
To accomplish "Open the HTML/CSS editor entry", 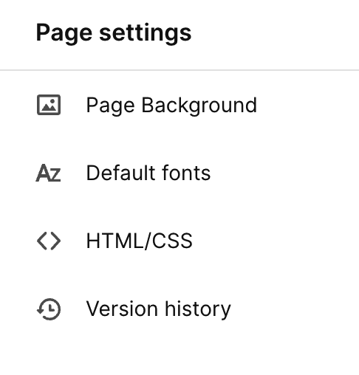I will [x=139, y=241].
